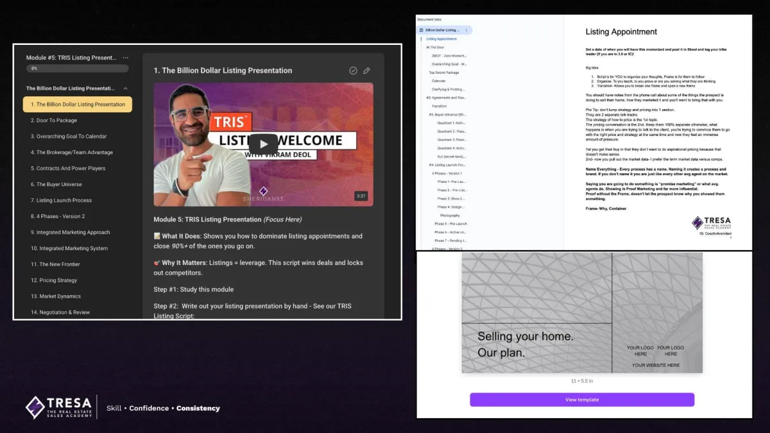Viewport: 770px width, 433px height.
Task: Go to Overarching Goal outline entry in document
Action: (449, 64)
